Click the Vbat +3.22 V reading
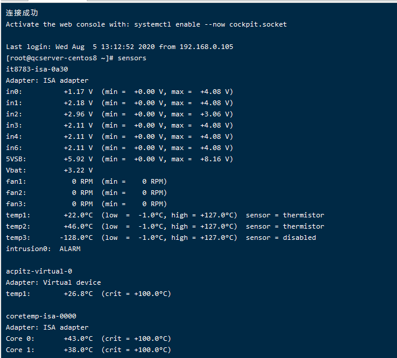This screenshot has height=358, width=397. [78, 170]
